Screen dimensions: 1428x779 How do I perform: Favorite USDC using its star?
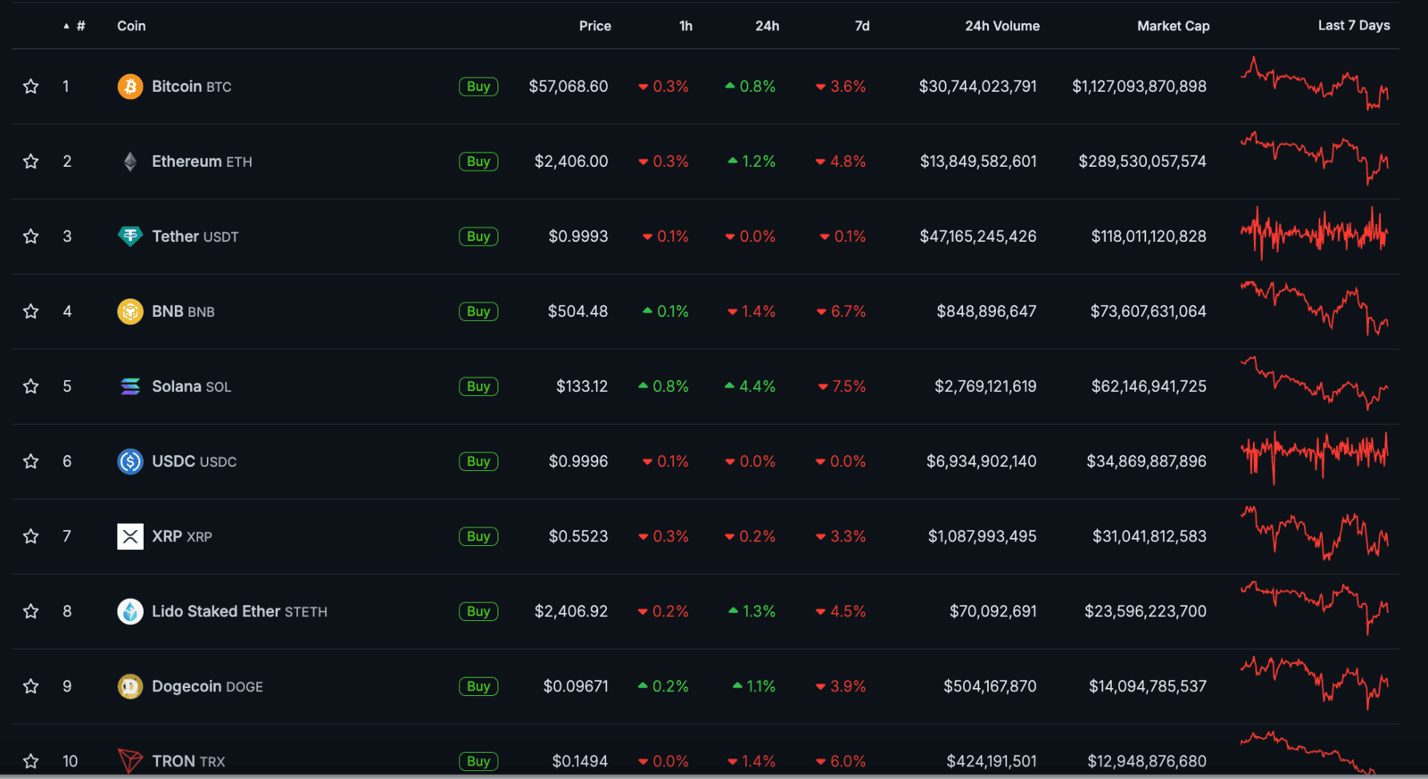[31, 461]
